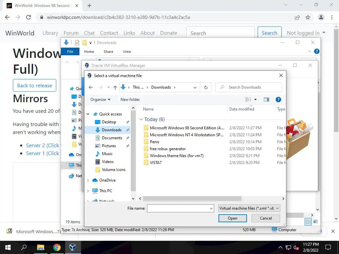The width and height of the screenshot is (339, 254).
Task: Click the Open button
Action: (x=232, y=218)
